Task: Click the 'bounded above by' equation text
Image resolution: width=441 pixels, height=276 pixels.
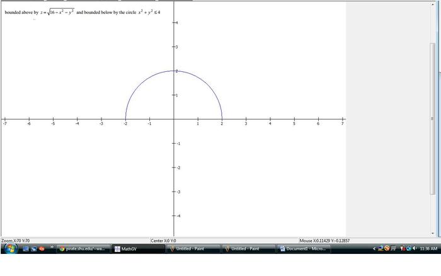Action: click(83, 12)
